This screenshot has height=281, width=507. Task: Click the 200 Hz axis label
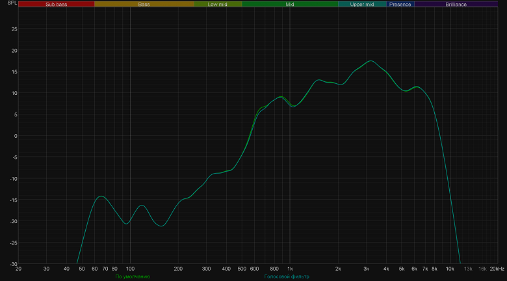[178, 269]
